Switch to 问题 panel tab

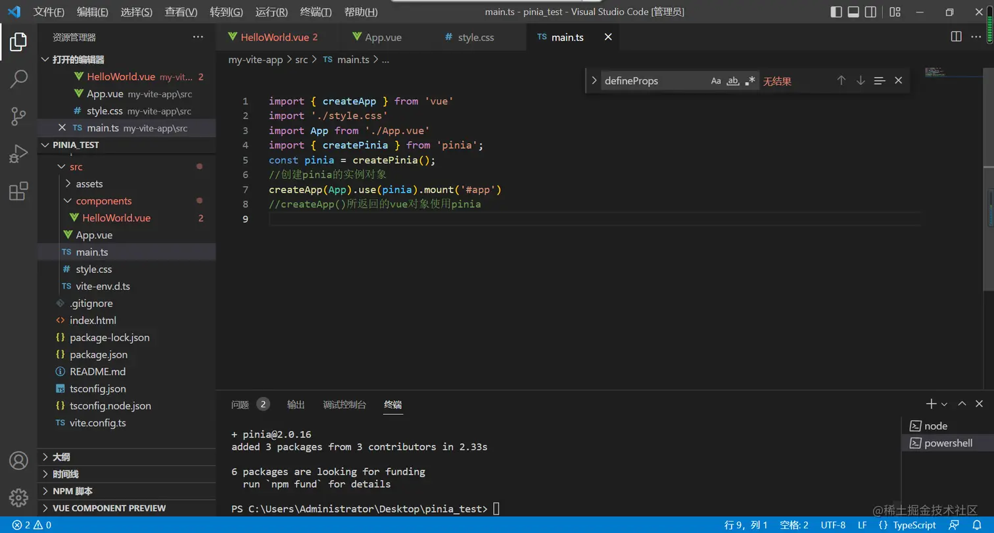click(250, 404)
